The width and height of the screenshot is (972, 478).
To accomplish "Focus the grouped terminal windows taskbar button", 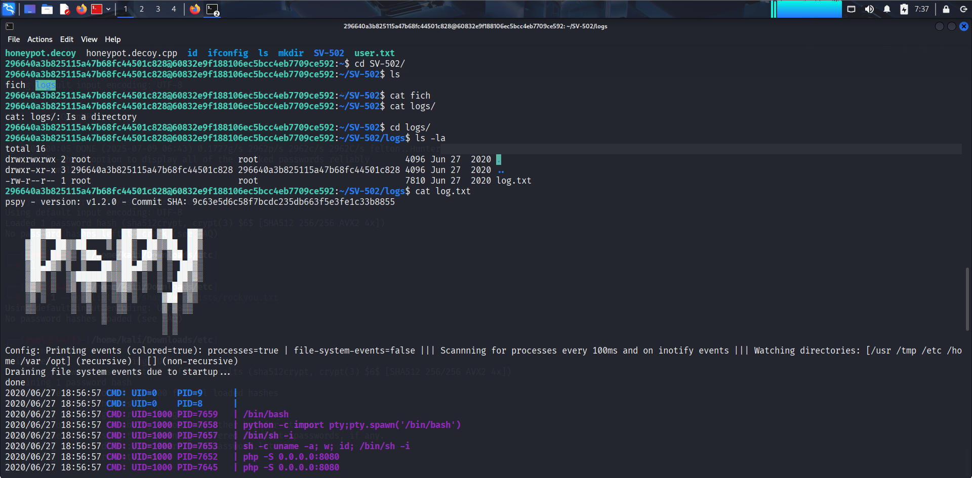I will [213, 9].
